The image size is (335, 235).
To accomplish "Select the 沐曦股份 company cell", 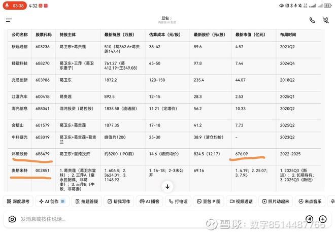I will (x=20, y=154).
